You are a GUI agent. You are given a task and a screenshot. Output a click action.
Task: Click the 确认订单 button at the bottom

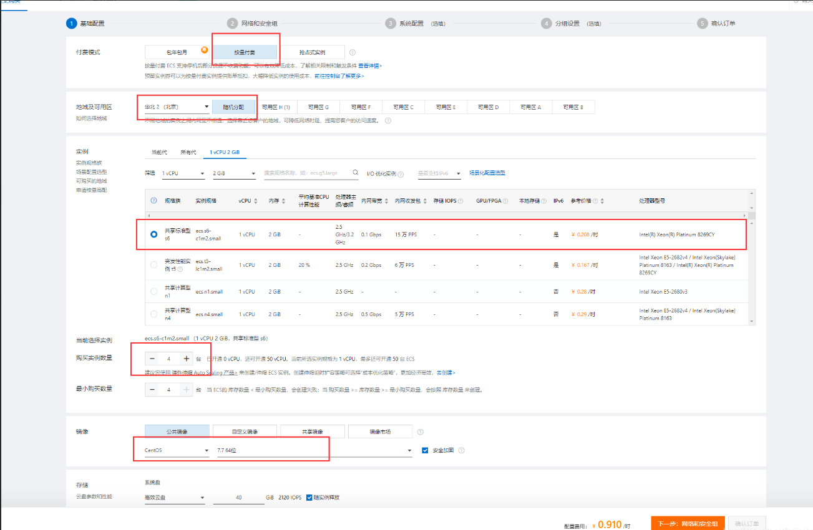click(747, 524)
